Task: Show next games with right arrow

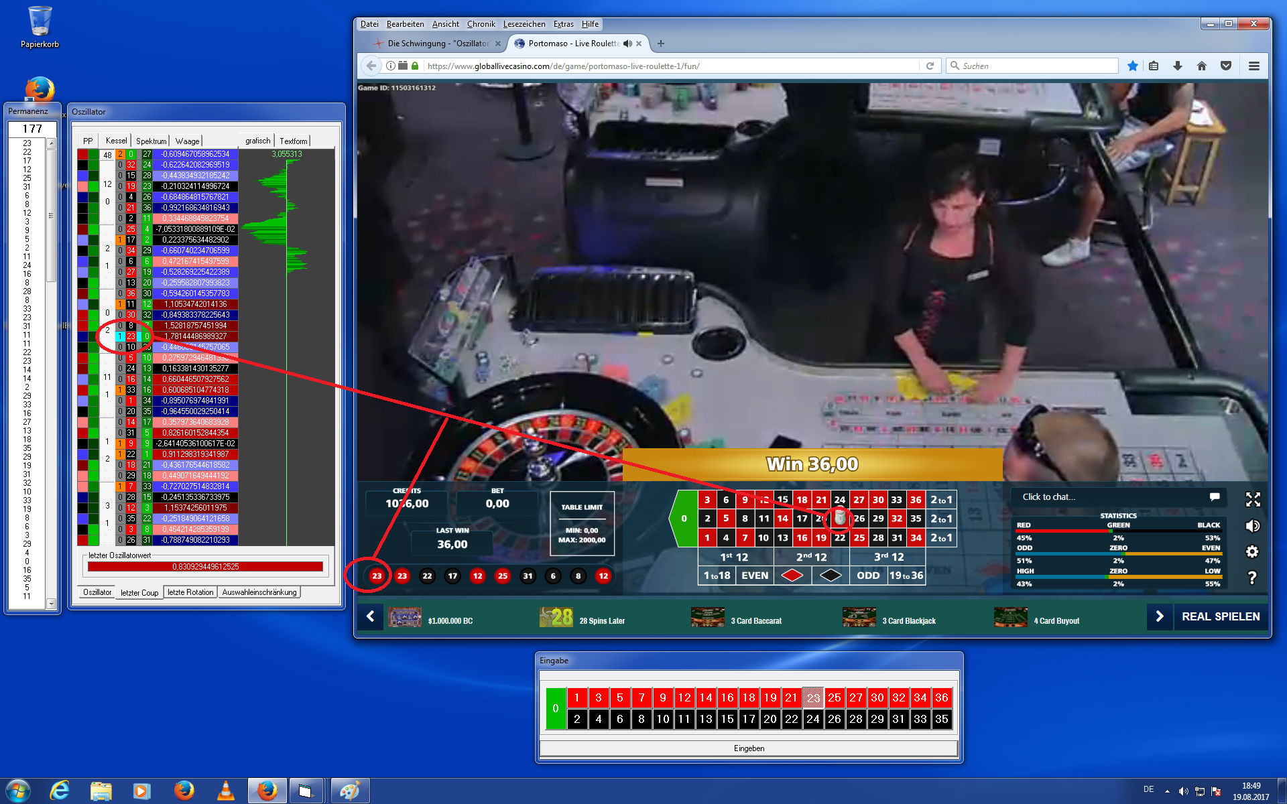Action: click(x=1160, y=616)
